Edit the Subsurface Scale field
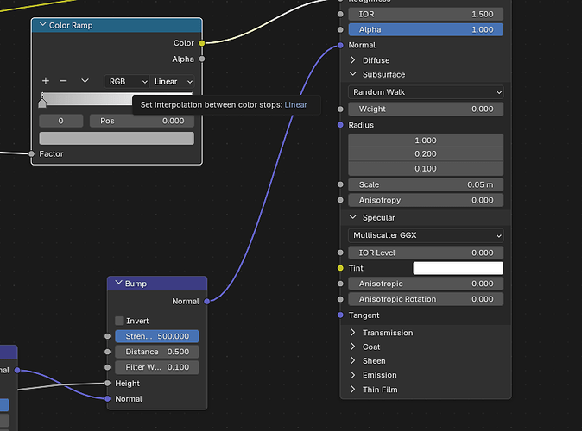This screenshot has width=582, height=431. [x=426, y=184]
